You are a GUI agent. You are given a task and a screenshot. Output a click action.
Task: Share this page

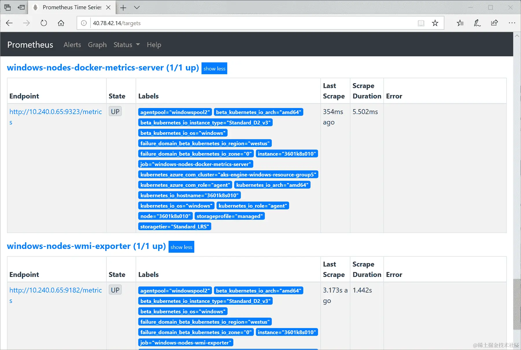[x=495, y=23]
